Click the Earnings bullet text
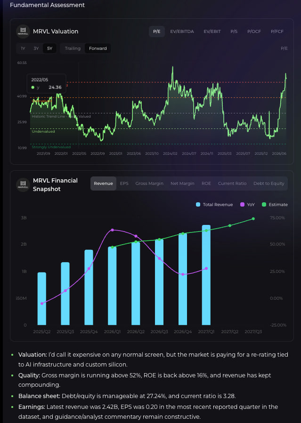This screenshot has height=423, width=301. point(148,412)
